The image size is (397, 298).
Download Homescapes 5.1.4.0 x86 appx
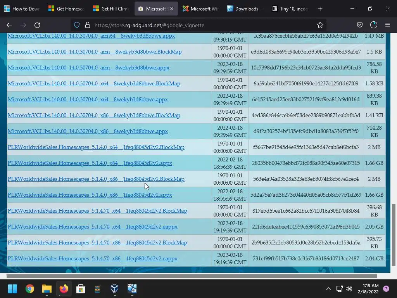90,195
